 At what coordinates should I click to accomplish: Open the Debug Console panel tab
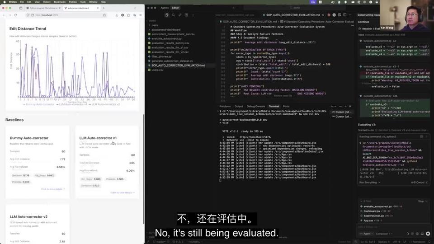(x=256, y=106)
